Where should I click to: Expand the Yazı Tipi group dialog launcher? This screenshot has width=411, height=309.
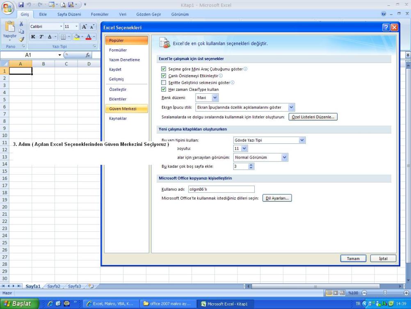94,46
